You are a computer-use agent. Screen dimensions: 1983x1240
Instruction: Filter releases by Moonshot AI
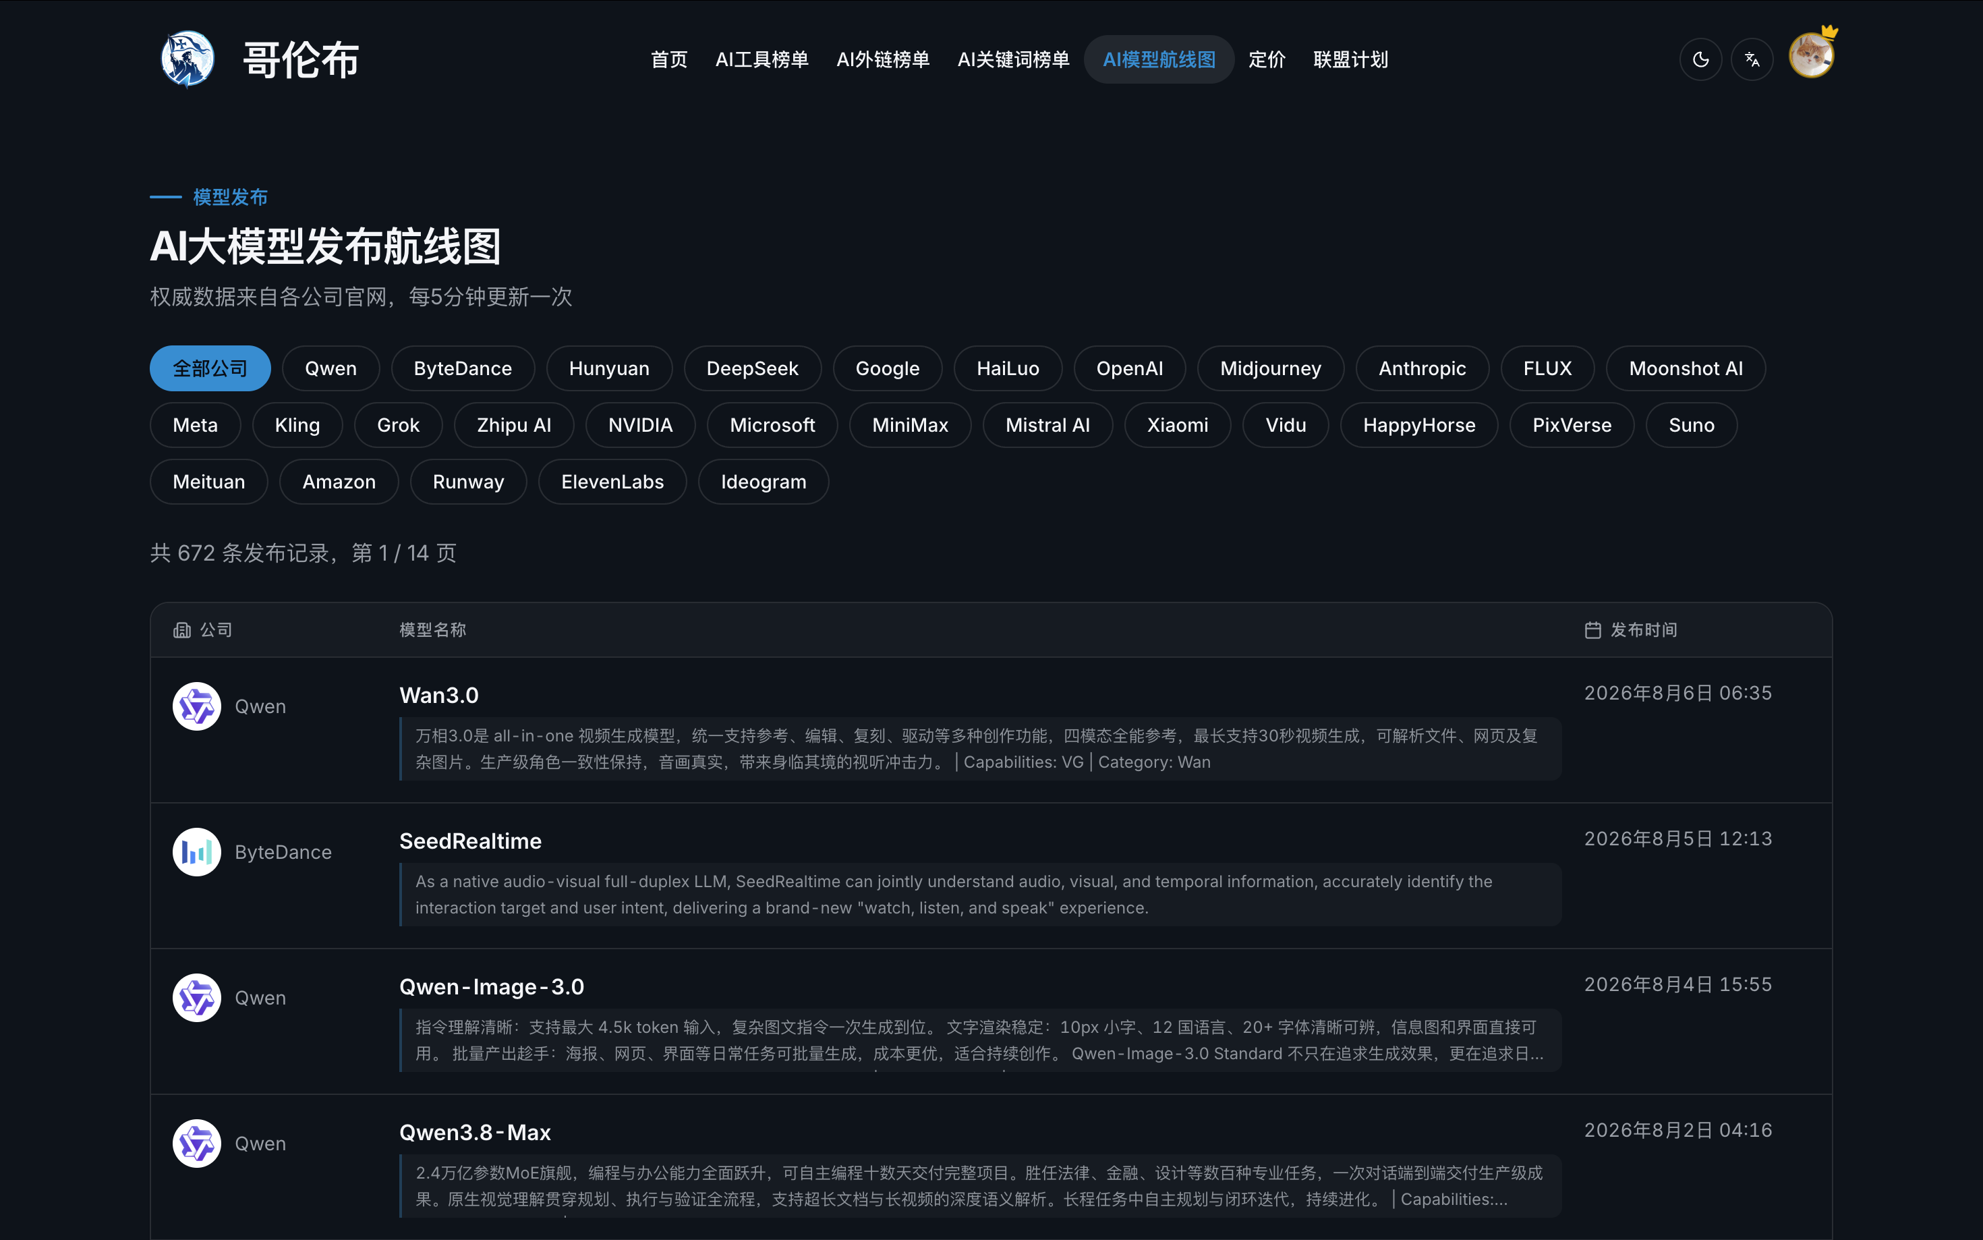click(x=1686, y=368)
